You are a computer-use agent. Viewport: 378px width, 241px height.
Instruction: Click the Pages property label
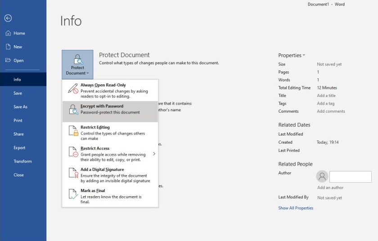[x=283, y=72]
